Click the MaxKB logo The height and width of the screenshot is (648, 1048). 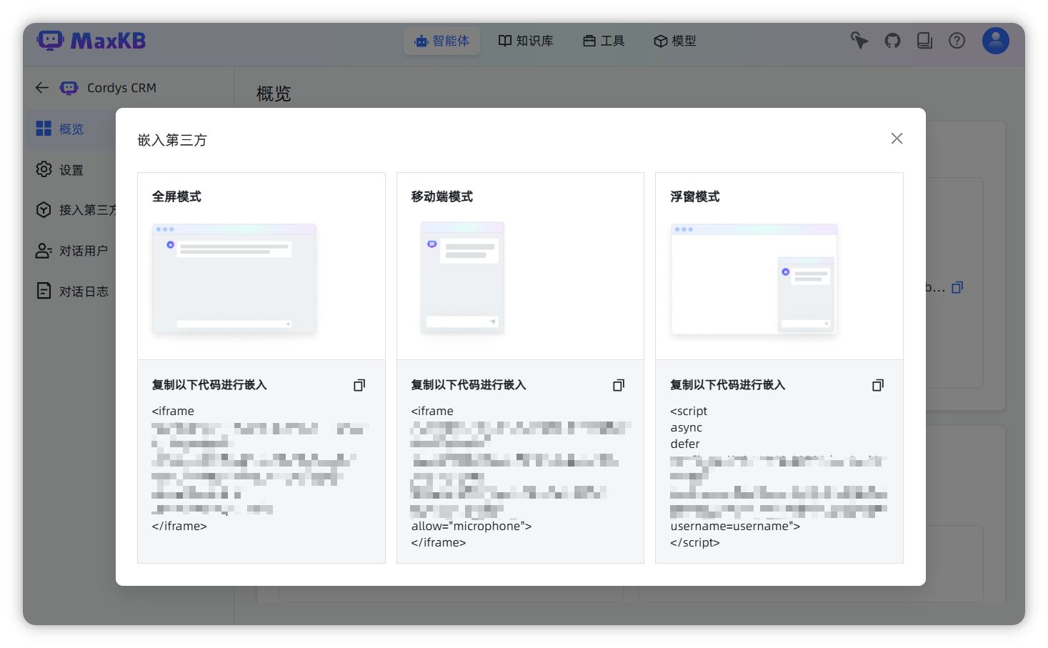tap(91, 41)
